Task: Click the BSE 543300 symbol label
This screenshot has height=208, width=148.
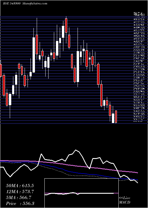Action: (x=12, y=4)
